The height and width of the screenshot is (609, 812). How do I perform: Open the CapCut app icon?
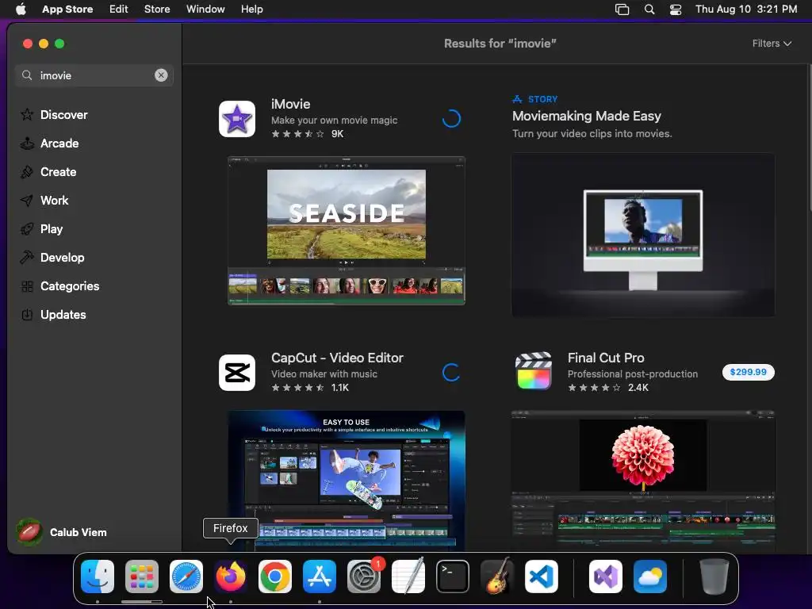click(236, 373)
